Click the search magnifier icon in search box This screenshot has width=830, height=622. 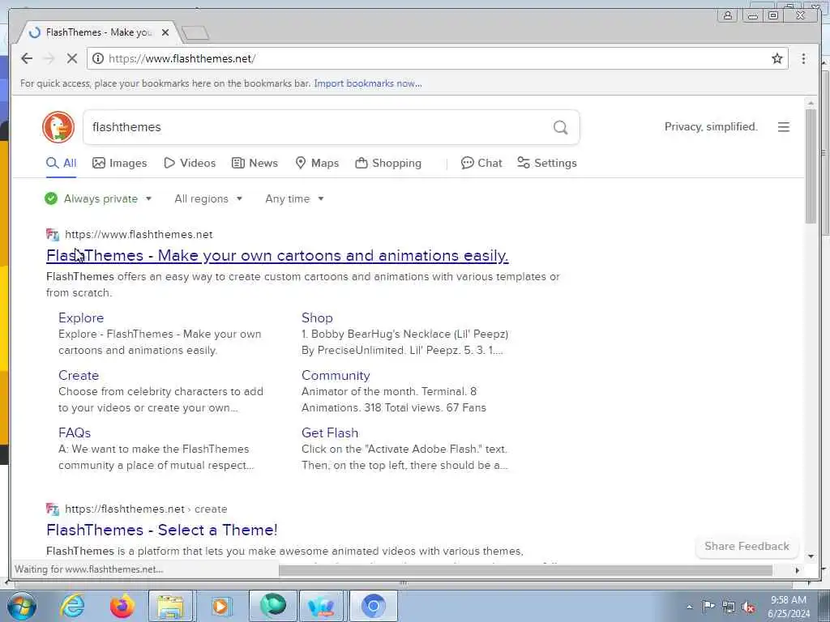[560, 127]
